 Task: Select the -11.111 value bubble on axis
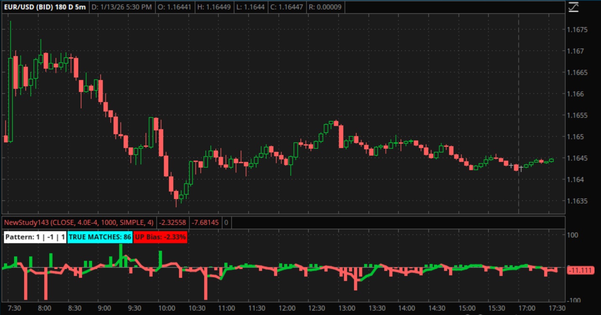pyautogui.click(x=580, y=270)
